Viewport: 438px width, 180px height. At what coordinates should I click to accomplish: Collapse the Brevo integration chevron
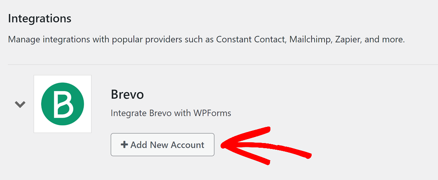(20, 105)
